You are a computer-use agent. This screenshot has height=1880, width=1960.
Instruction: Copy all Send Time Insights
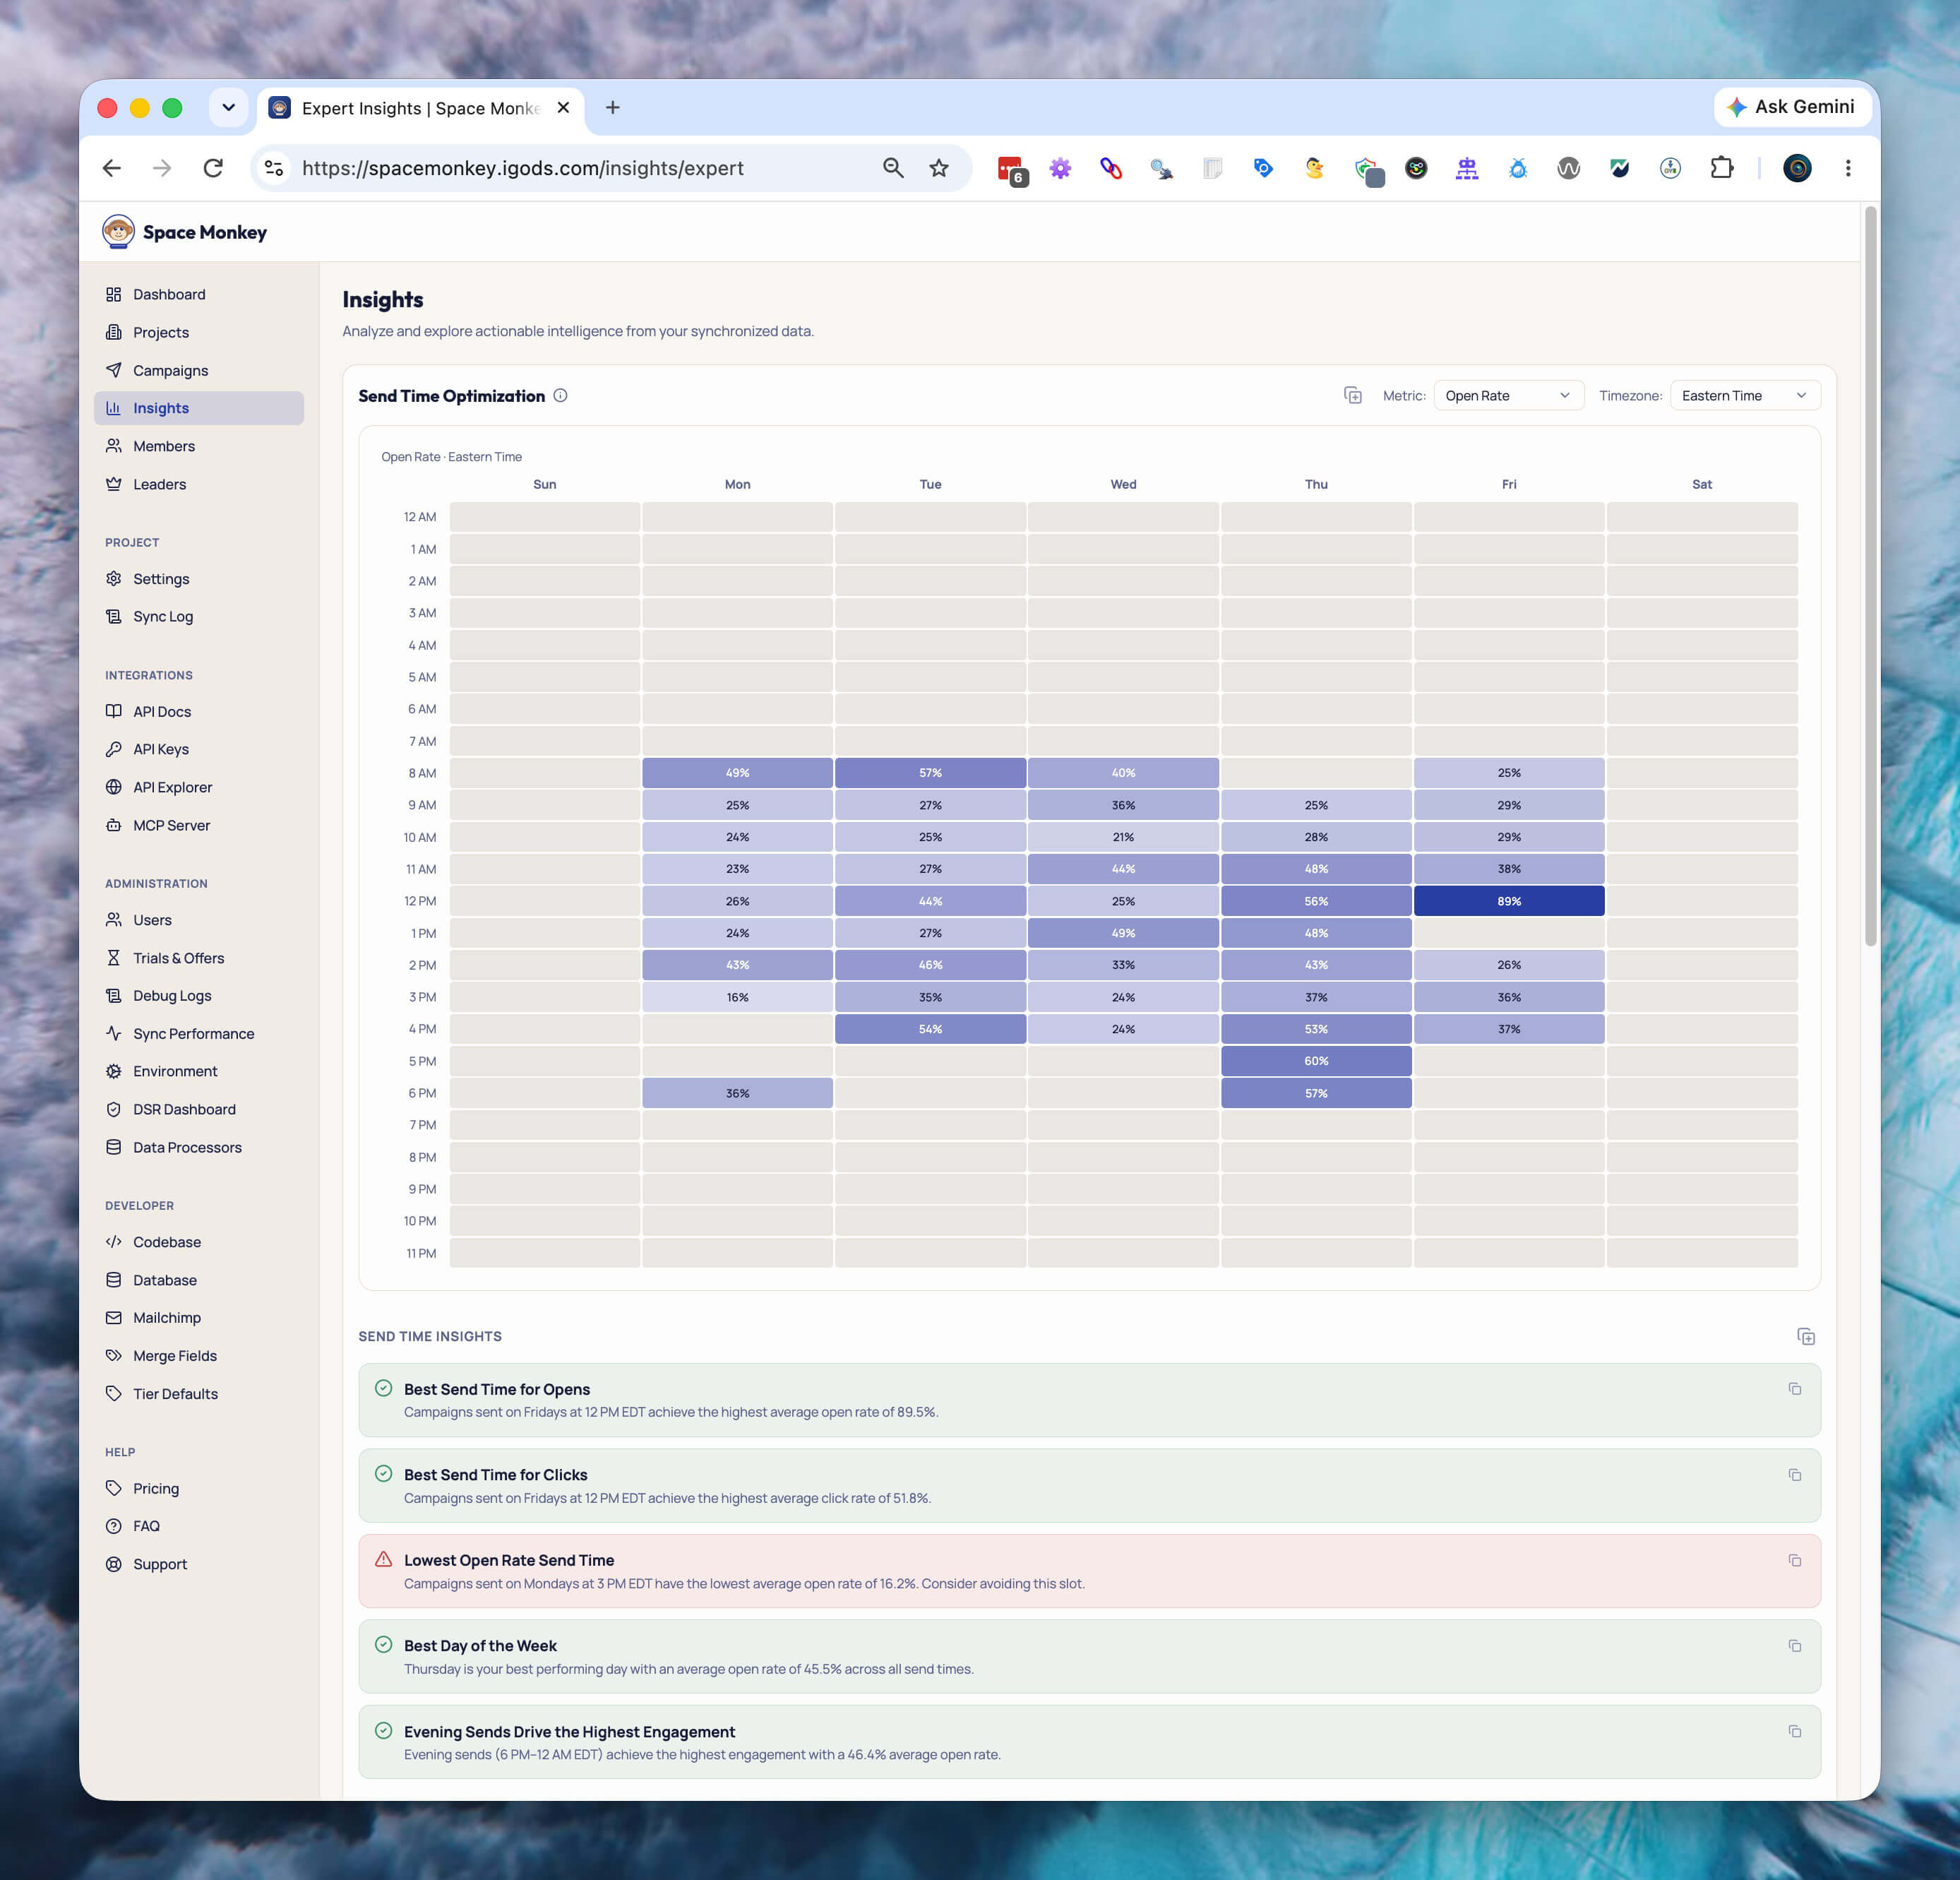click(x=1806, y=1337)
